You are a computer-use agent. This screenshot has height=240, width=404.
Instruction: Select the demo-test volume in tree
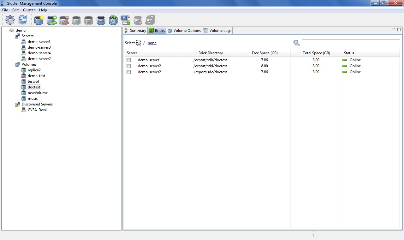coord(36,76)
